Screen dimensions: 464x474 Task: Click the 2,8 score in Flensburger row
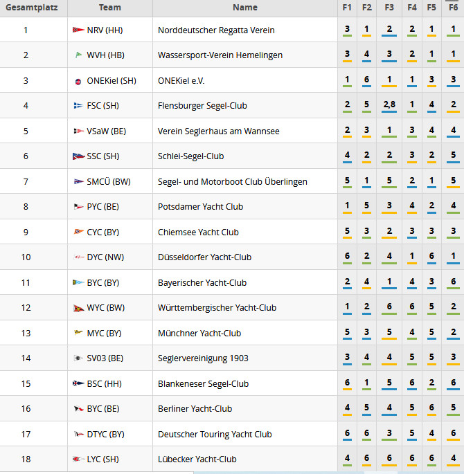(x=389, y=105)
